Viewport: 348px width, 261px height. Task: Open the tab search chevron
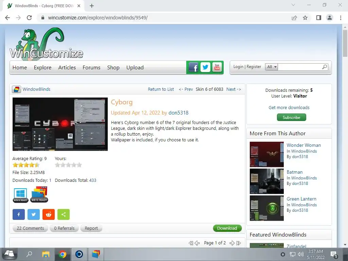pyautogui.click(x=293, y=5)
